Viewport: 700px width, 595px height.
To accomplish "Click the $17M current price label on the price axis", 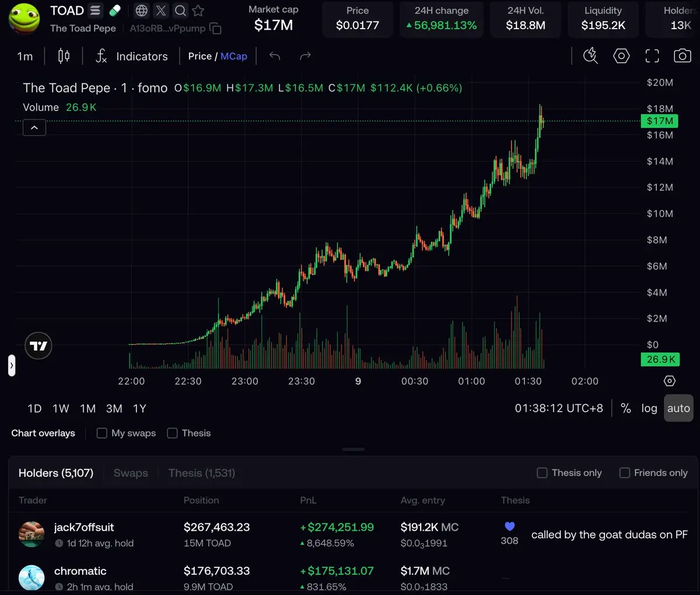I will [x=660, y=121].
